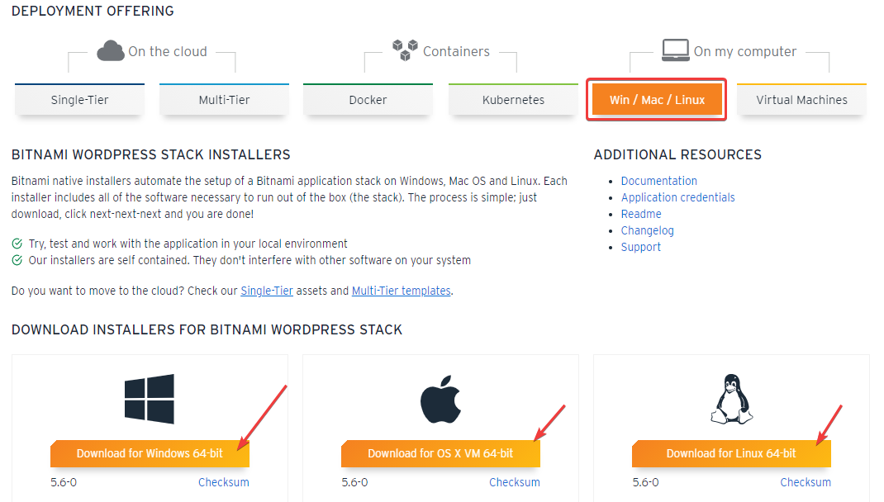This screenshot has width=884, height=502.
Task: View the Checksum for the Linux installer
Action: point(806,481)
